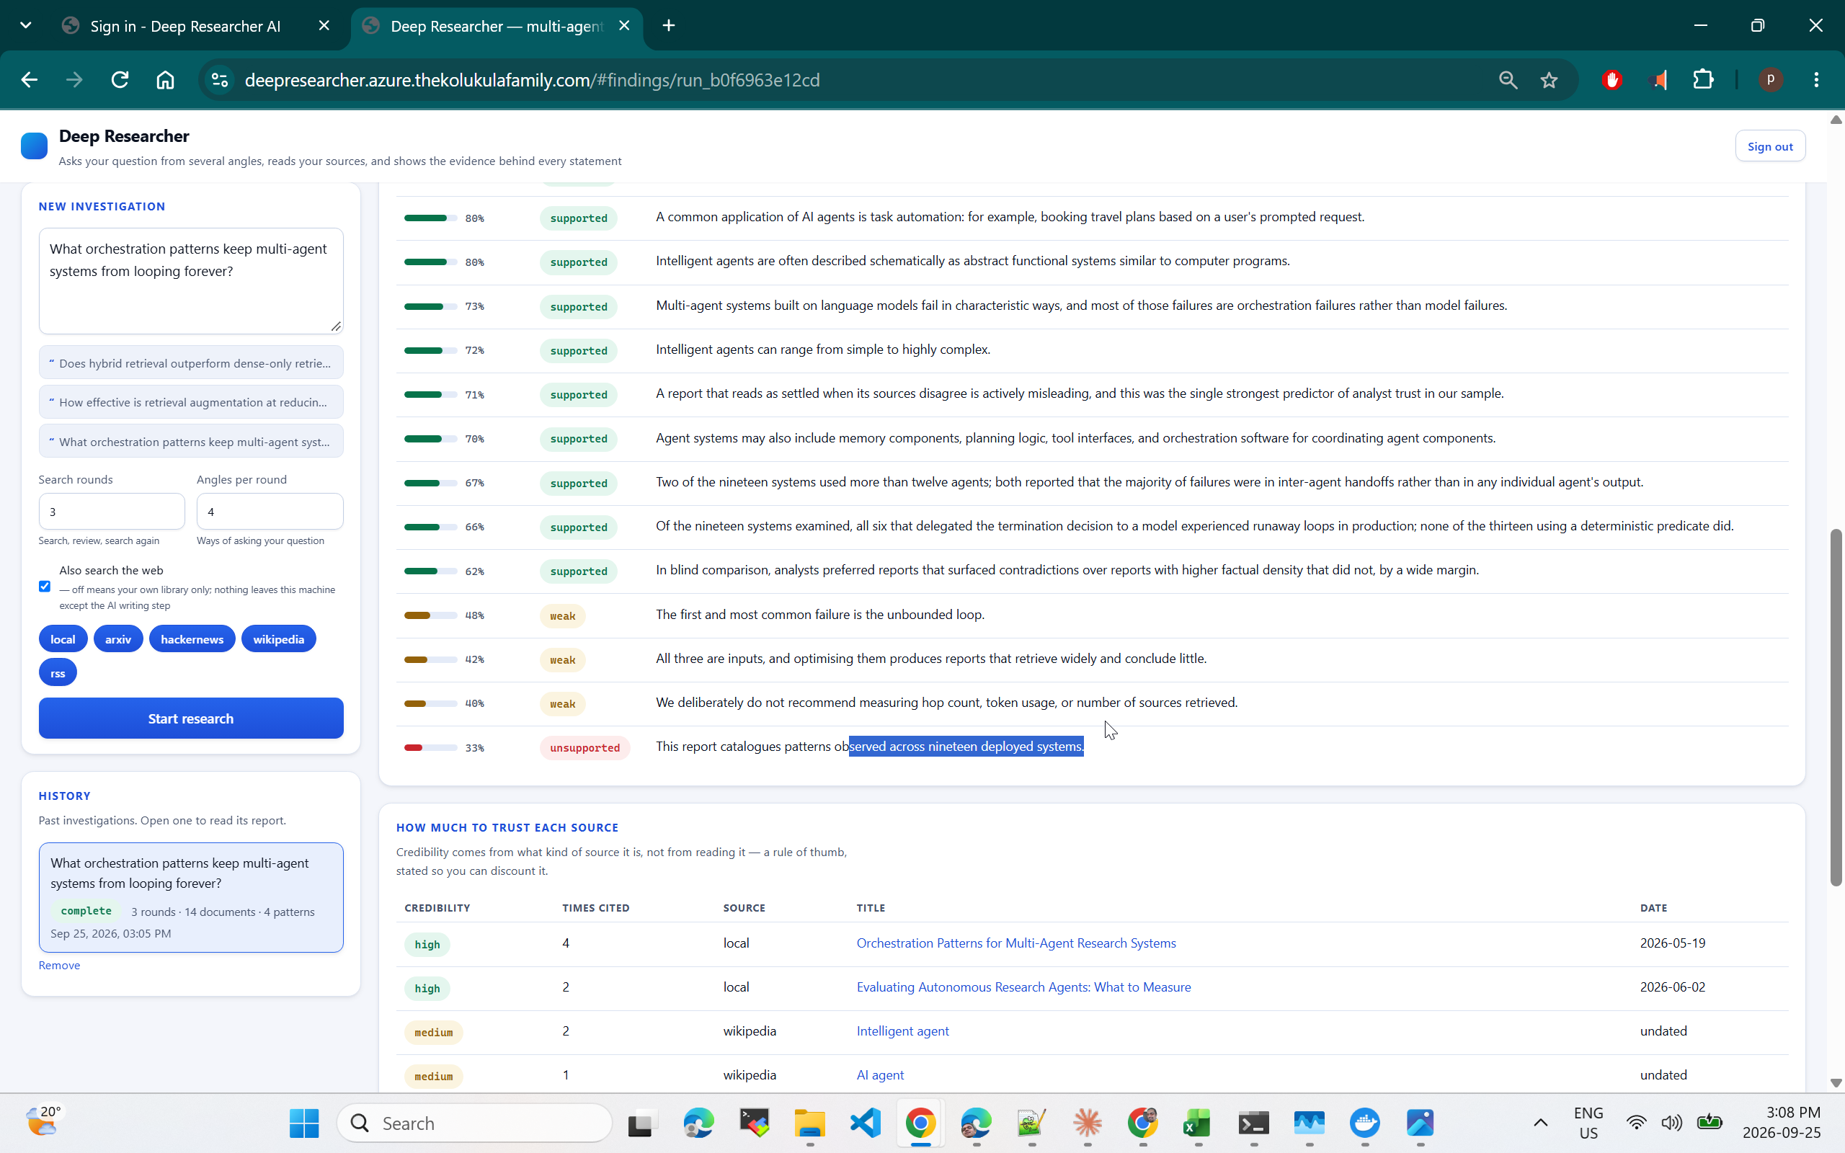
Task: Reload the current page
Action: tap(120, 80)
